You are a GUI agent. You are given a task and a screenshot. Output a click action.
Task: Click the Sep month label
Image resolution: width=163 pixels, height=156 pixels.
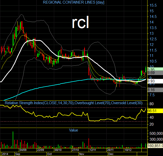(x=18, y=154)
